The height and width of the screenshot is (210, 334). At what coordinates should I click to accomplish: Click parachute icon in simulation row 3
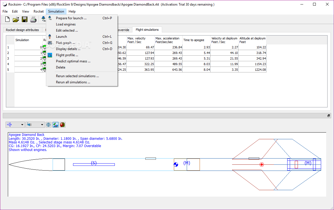(x=44, y=58)
